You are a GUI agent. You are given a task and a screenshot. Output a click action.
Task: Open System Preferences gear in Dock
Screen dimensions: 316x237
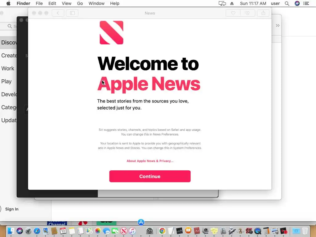(x=150, y=231)
